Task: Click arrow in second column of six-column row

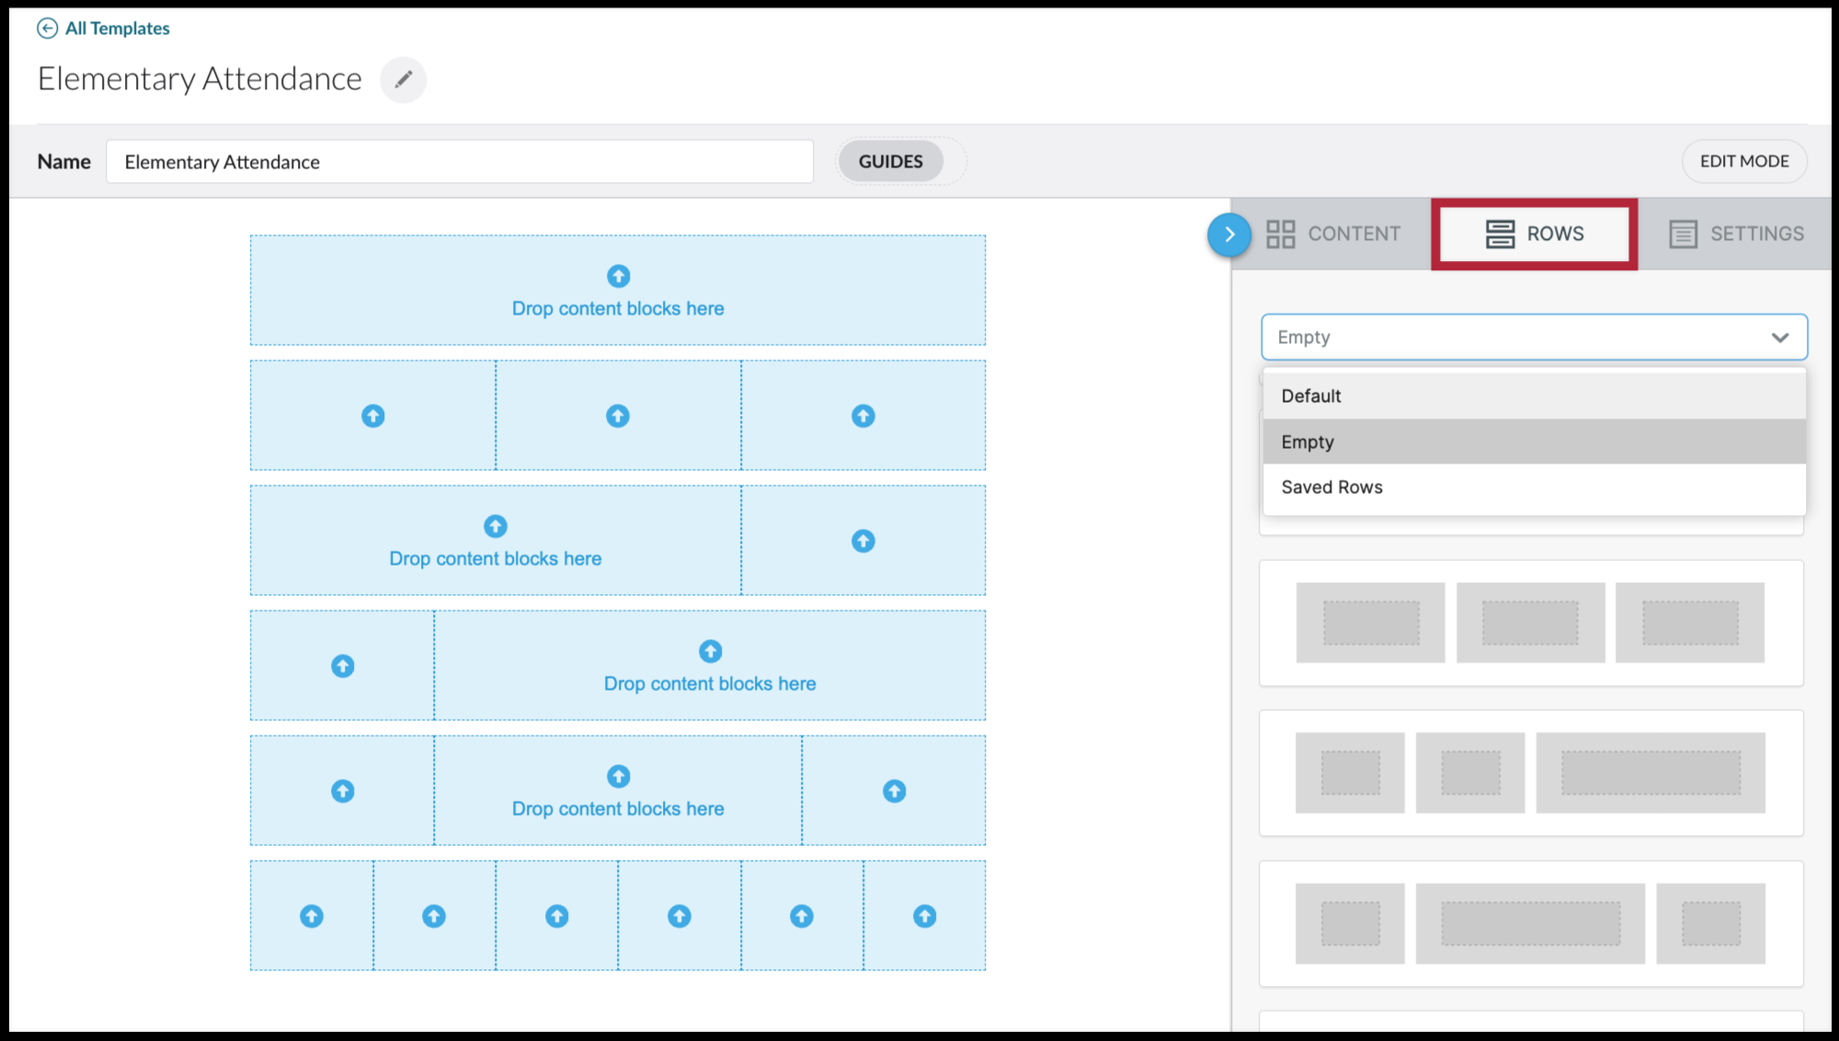Action: pyautogui.click(x=434, y=916)
